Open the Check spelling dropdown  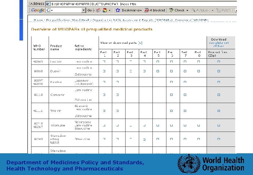(187, 10)
